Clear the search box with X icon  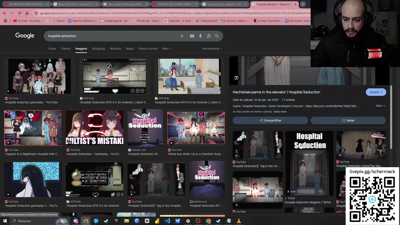(182, 36)
